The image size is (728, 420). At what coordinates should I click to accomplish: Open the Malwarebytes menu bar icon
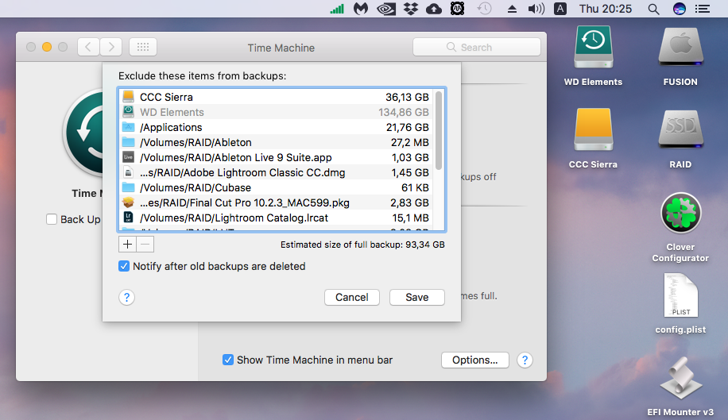click(x=361, y=9)
